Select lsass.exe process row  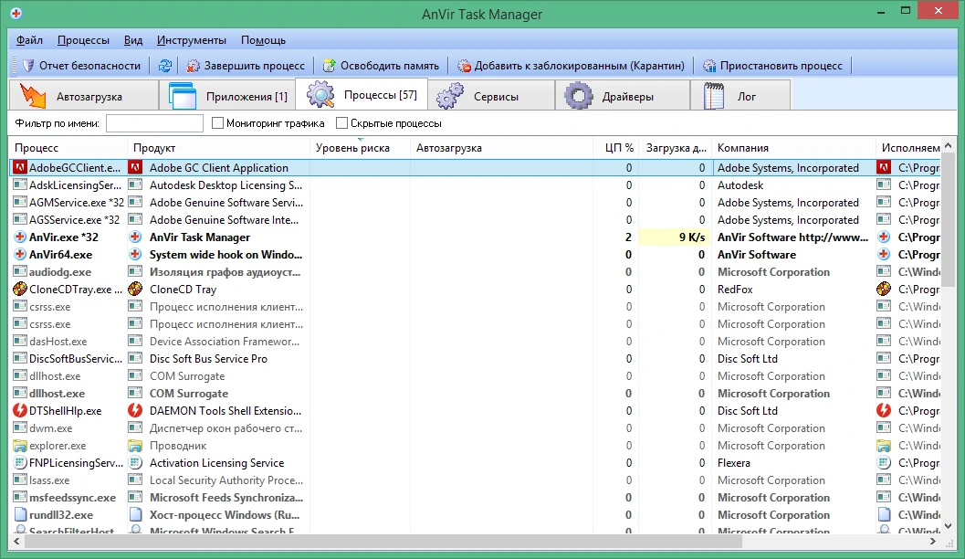475,480
